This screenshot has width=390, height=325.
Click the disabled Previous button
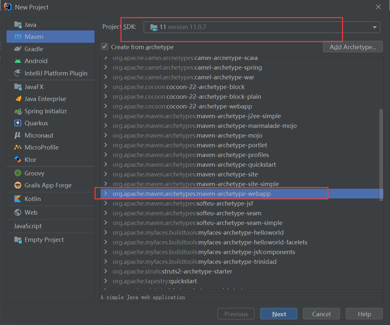click(236, 314)
